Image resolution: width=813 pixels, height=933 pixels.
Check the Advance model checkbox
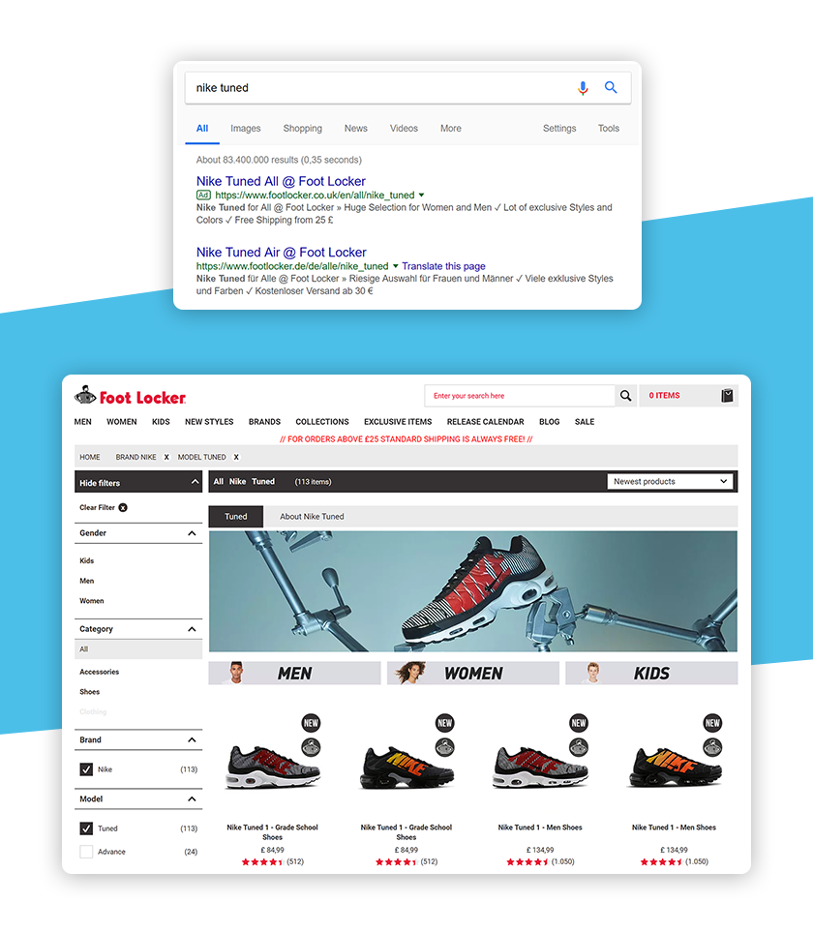click(x=86, y=852)
